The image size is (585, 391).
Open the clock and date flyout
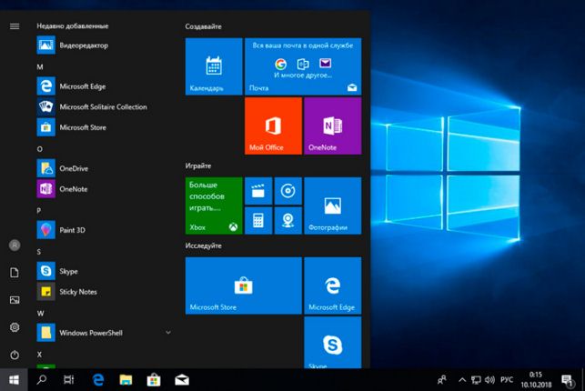click(536, 380)
